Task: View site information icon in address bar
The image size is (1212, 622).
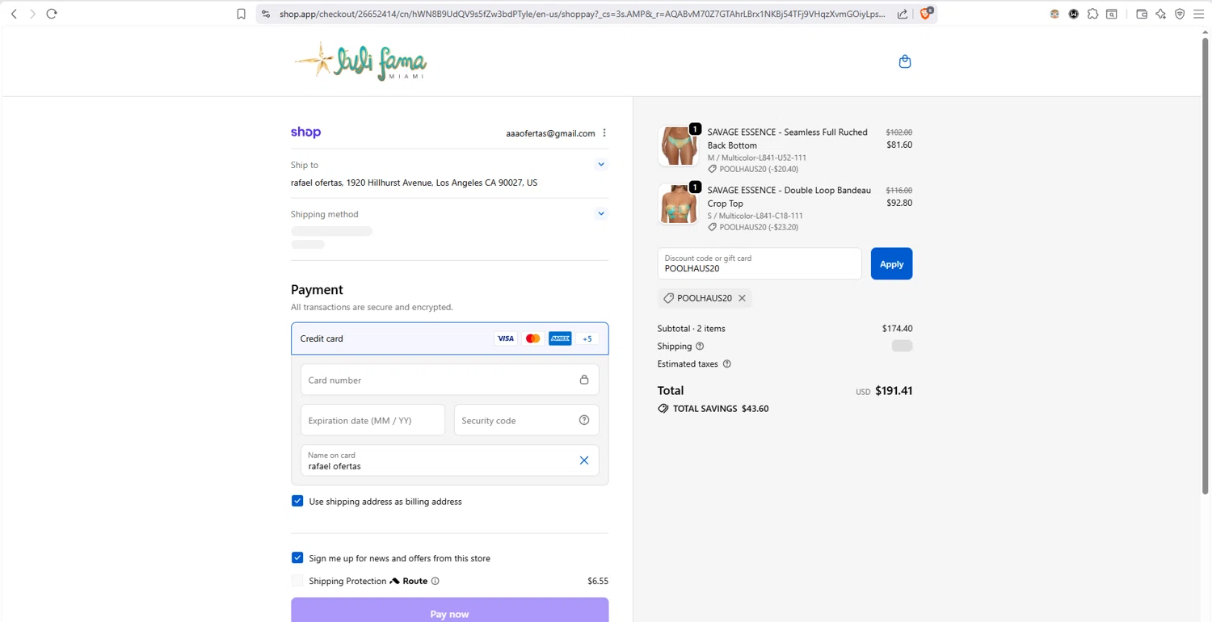Action: [x=266, y=14]
